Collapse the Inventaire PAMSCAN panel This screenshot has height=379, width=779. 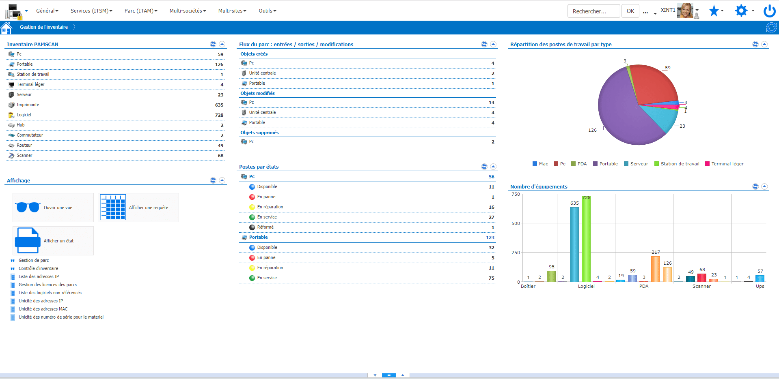(x=222, y=44)
